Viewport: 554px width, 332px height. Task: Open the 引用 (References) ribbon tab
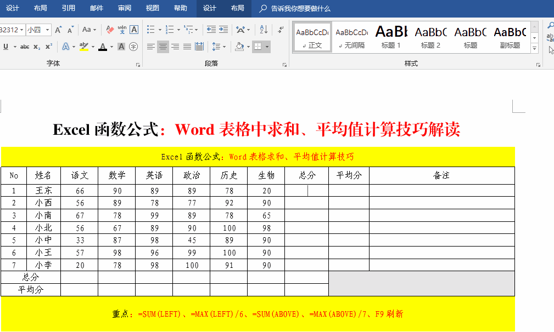tap(69, 8)
